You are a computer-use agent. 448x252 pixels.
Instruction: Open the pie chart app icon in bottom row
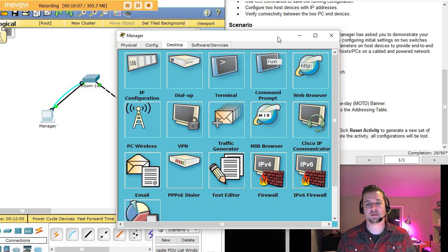point(142,211)
